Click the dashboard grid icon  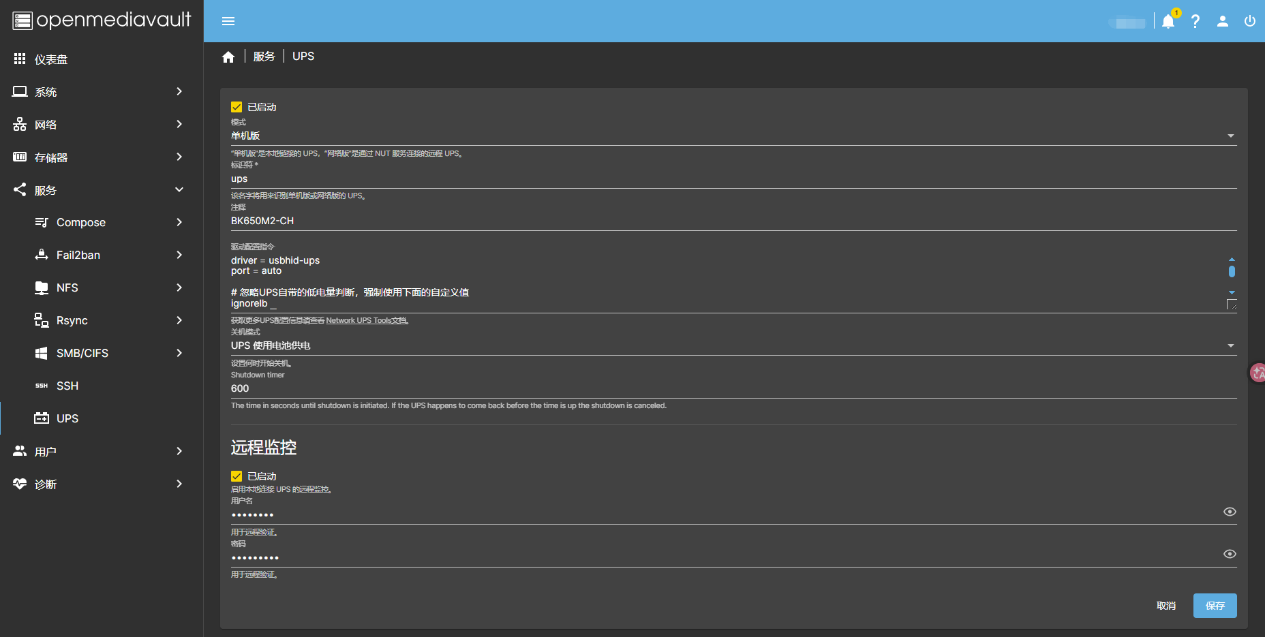pyautogui.click(x=20, y=59)
